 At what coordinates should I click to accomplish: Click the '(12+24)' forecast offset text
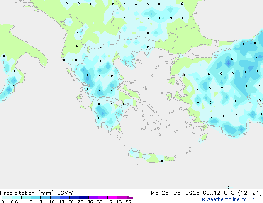250,193
